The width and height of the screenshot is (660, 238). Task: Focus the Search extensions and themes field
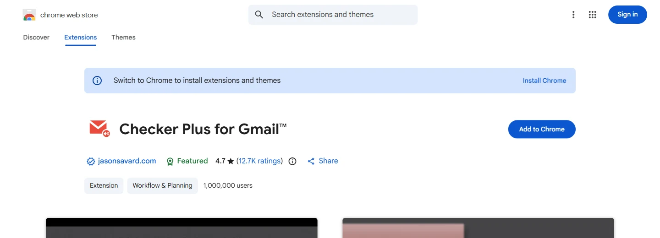333,15
